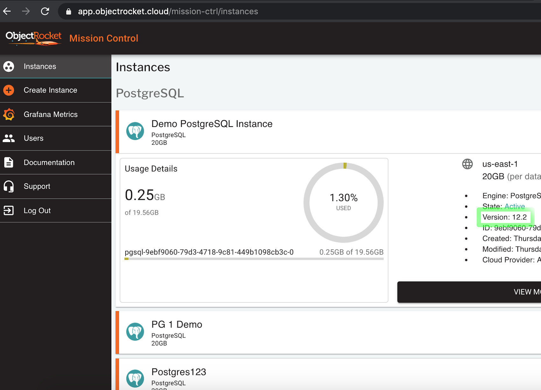
Task: Collapse the Demo PostgreSQL Instance card header
Action: click(x=328, y=132)
